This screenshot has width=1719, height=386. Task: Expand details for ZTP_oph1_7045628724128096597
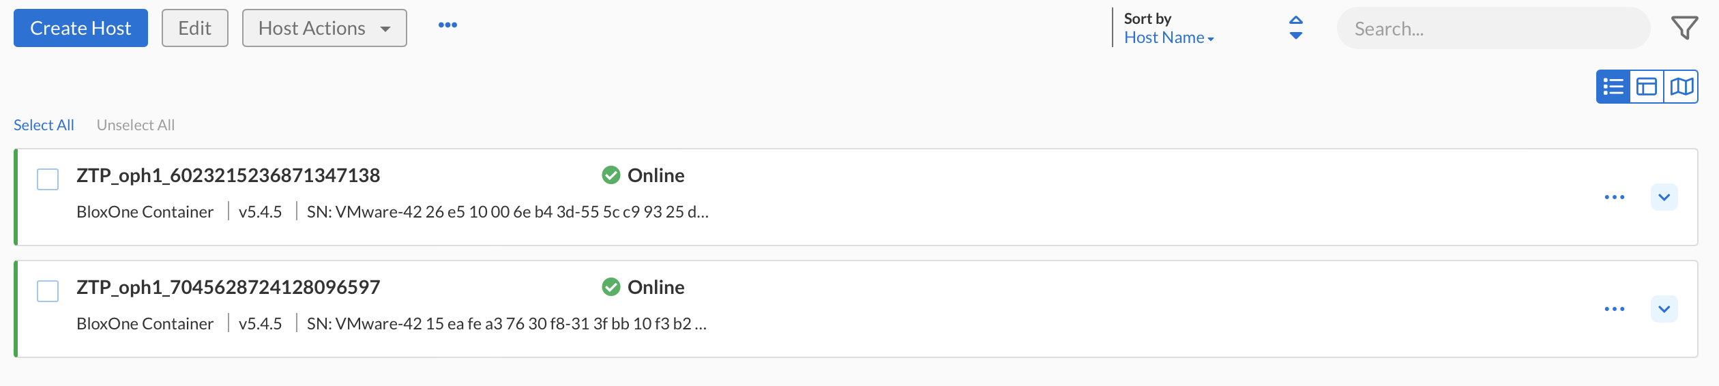[x=1664, y=309]
